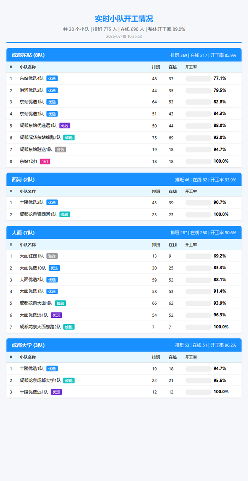Viewport: 248px width, 481px height.
Task: Click the 排班 column header in 大面 table
Action: (156, 245)
